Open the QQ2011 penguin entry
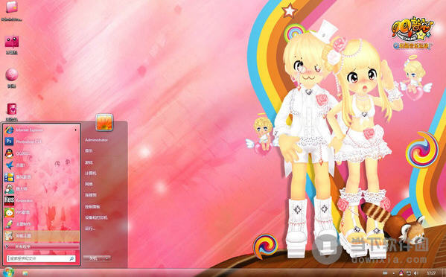This screenshot has height=277, width=446. (41, 153)
